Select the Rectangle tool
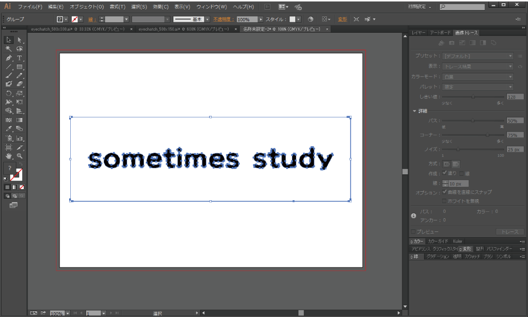Viewport: 528px width, 317px height. [20, 67]
